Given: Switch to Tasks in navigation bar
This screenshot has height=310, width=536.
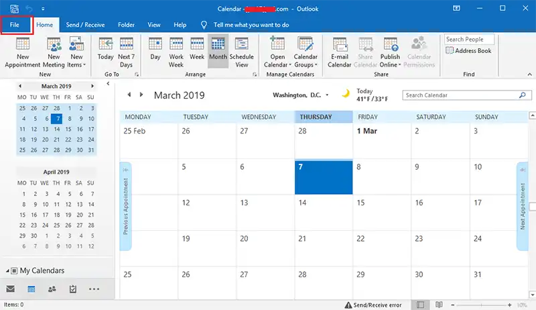Looking at the screenshot, I should pyautogui.click(x=73, y=289).
